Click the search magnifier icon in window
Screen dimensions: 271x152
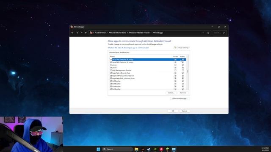point(224,33)
